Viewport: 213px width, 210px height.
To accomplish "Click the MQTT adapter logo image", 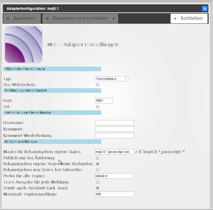I will point(24,44).
